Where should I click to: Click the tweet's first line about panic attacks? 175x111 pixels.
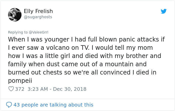pyautogui.click(x=86, y=39)
